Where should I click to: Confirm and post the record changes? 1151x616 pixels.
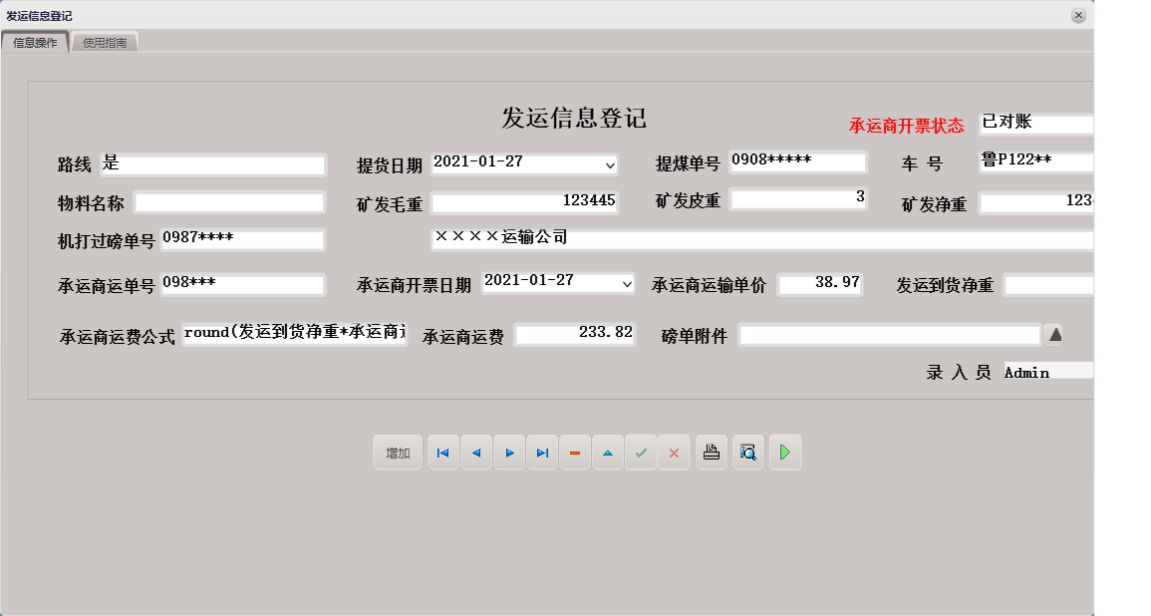coord(641,452)
